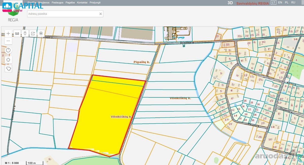Select LT language option

point(273,3)
